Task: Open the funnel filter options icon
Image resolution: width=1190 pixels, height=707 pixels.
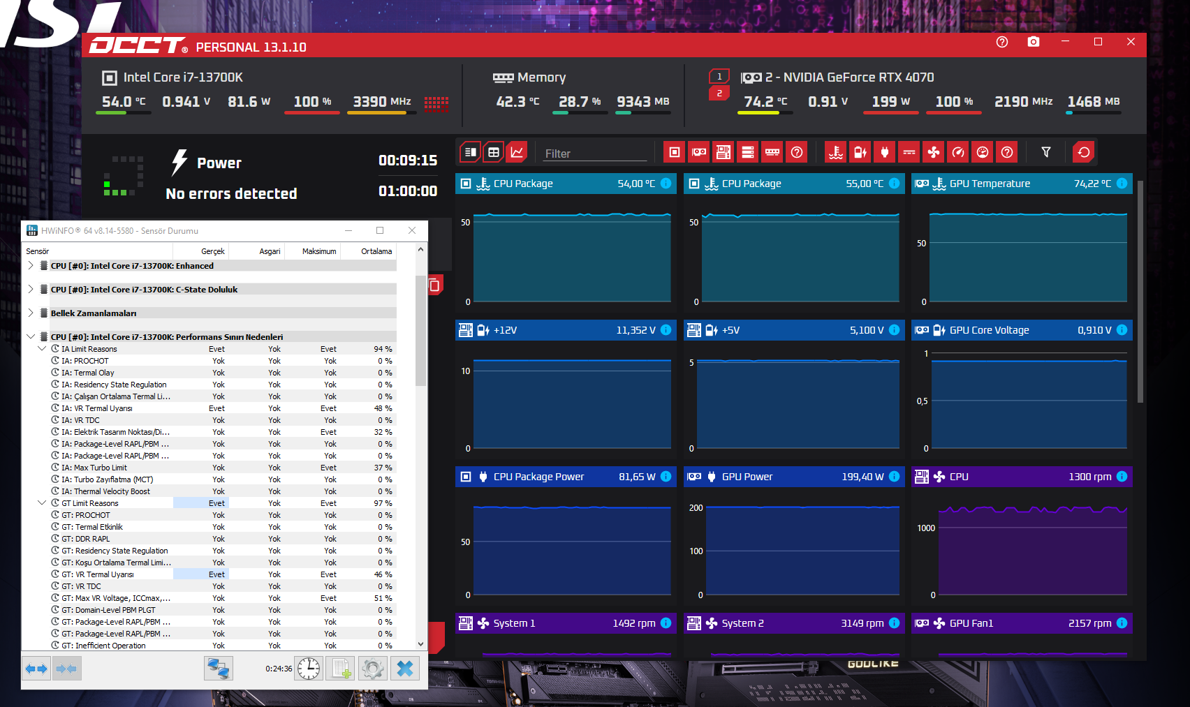Action: pos(1046,152)
